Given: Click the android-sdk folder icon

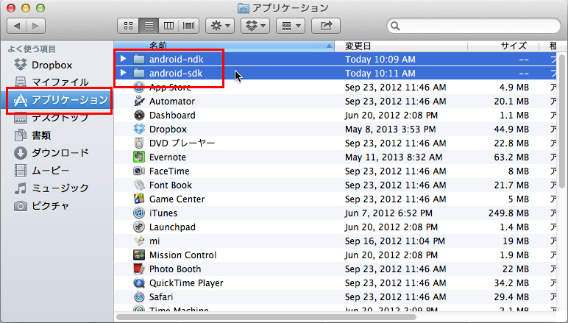Looking at the screenshot, I should click(x=139, y=73).
